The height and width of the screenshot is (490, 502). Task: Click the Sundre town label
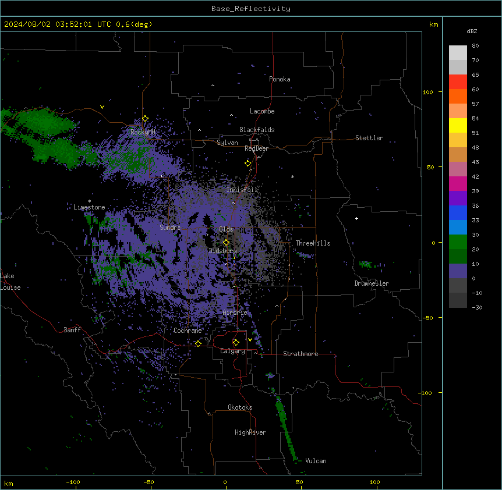170,228
